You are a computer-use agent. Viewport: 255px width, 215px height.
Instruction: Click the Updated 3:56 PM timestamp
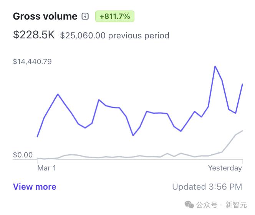207,187
